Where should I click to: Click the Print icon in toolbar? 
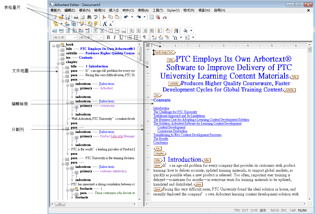pyautogui.click(x=76, y=17)
